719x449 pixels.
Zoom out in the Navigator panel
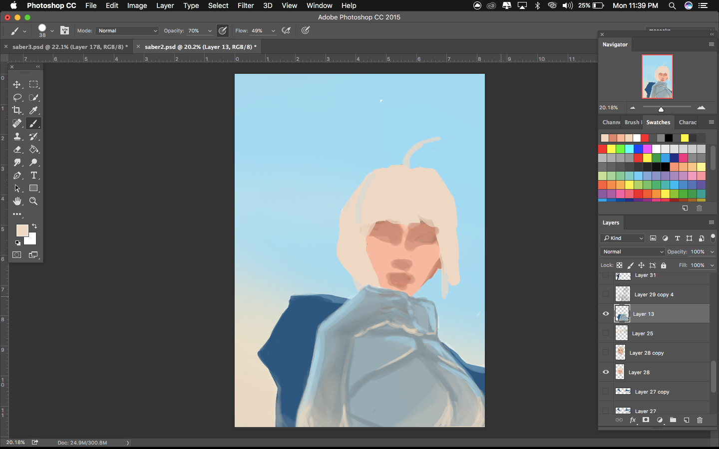coord(633,108)
